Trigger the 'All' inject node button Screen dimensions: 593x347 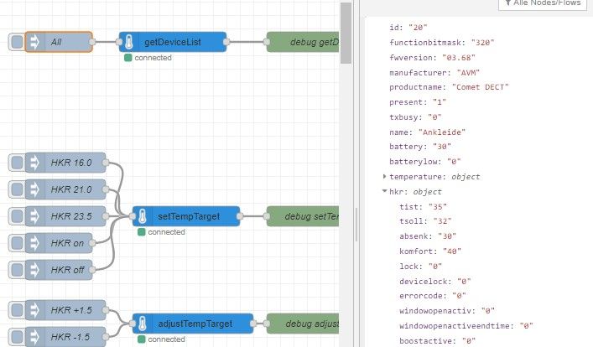click(x=17, y=42)
